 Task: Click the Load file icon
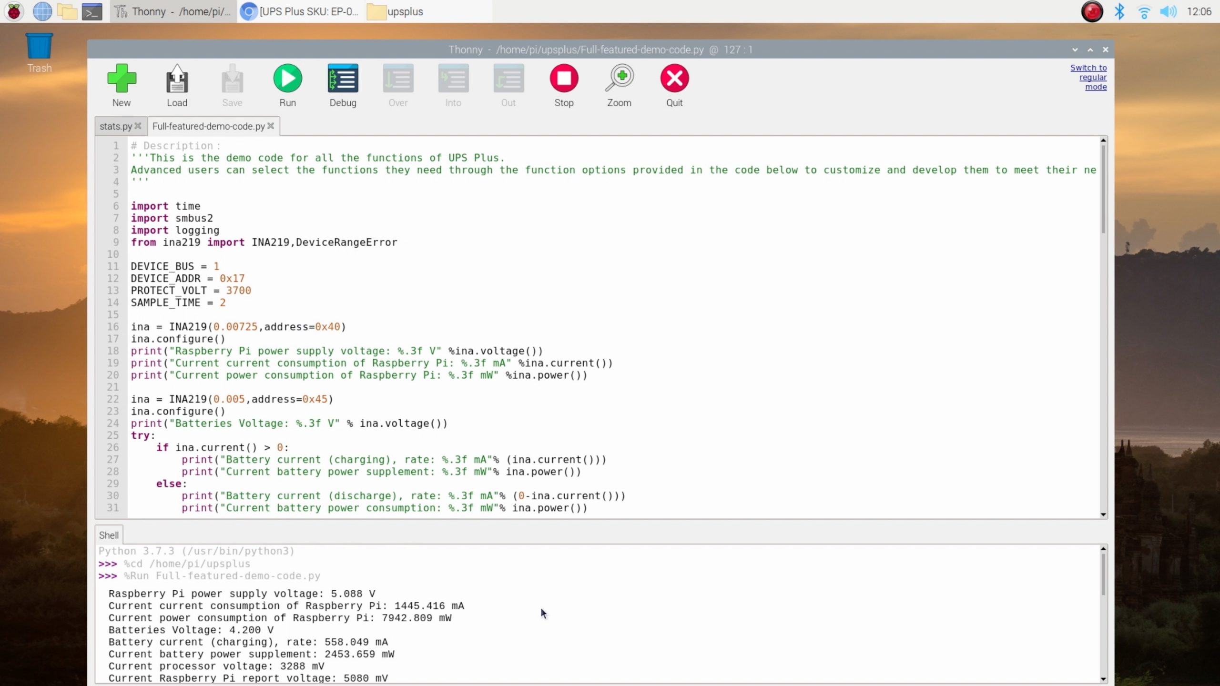(x=177, y=79)
